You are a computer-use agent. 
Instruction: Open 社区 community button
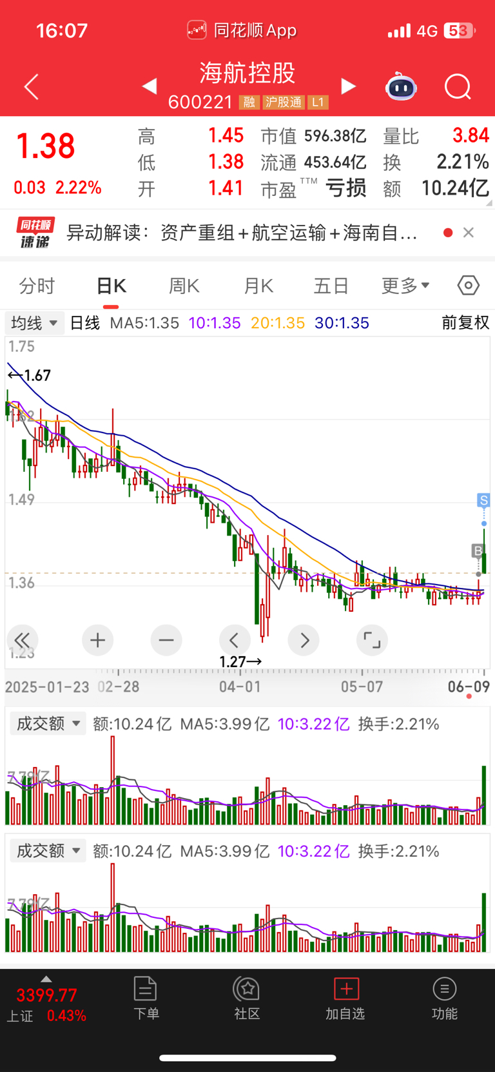point(247,998)
